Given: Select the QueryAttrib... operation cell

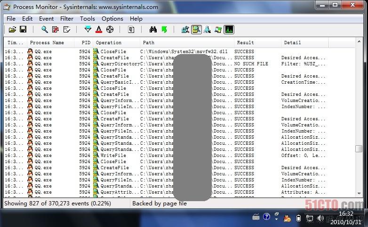Looking at the screenshot, I should [120, 192].
